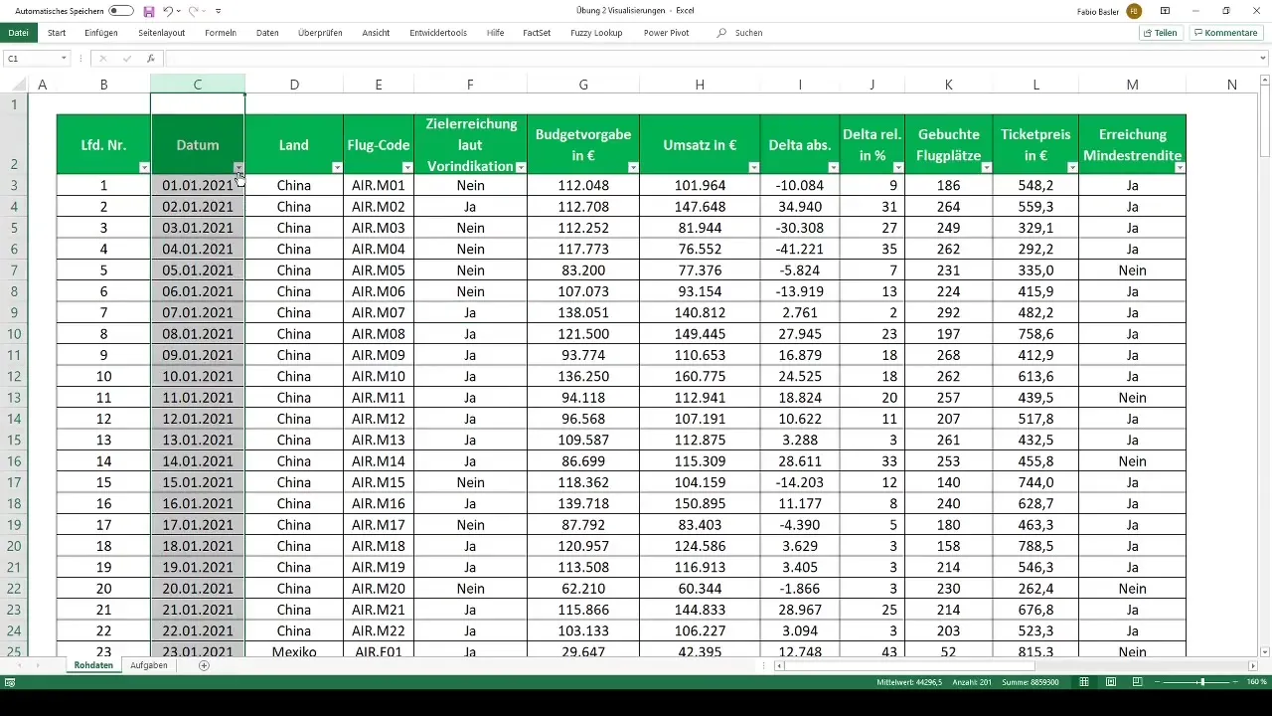Open the Undo history dropdown arrow
Image resolution: width=1272 pixels, height=716 pixels.
[x=179, y=11]
